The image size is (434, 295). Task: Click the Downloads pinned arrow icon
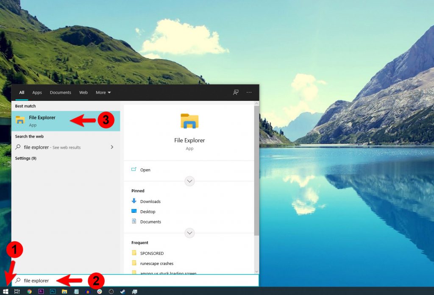coord(134,201)
